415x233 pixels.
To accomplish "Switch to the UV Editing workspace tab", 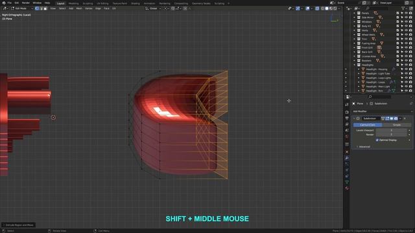I will (x=102, y=3).
